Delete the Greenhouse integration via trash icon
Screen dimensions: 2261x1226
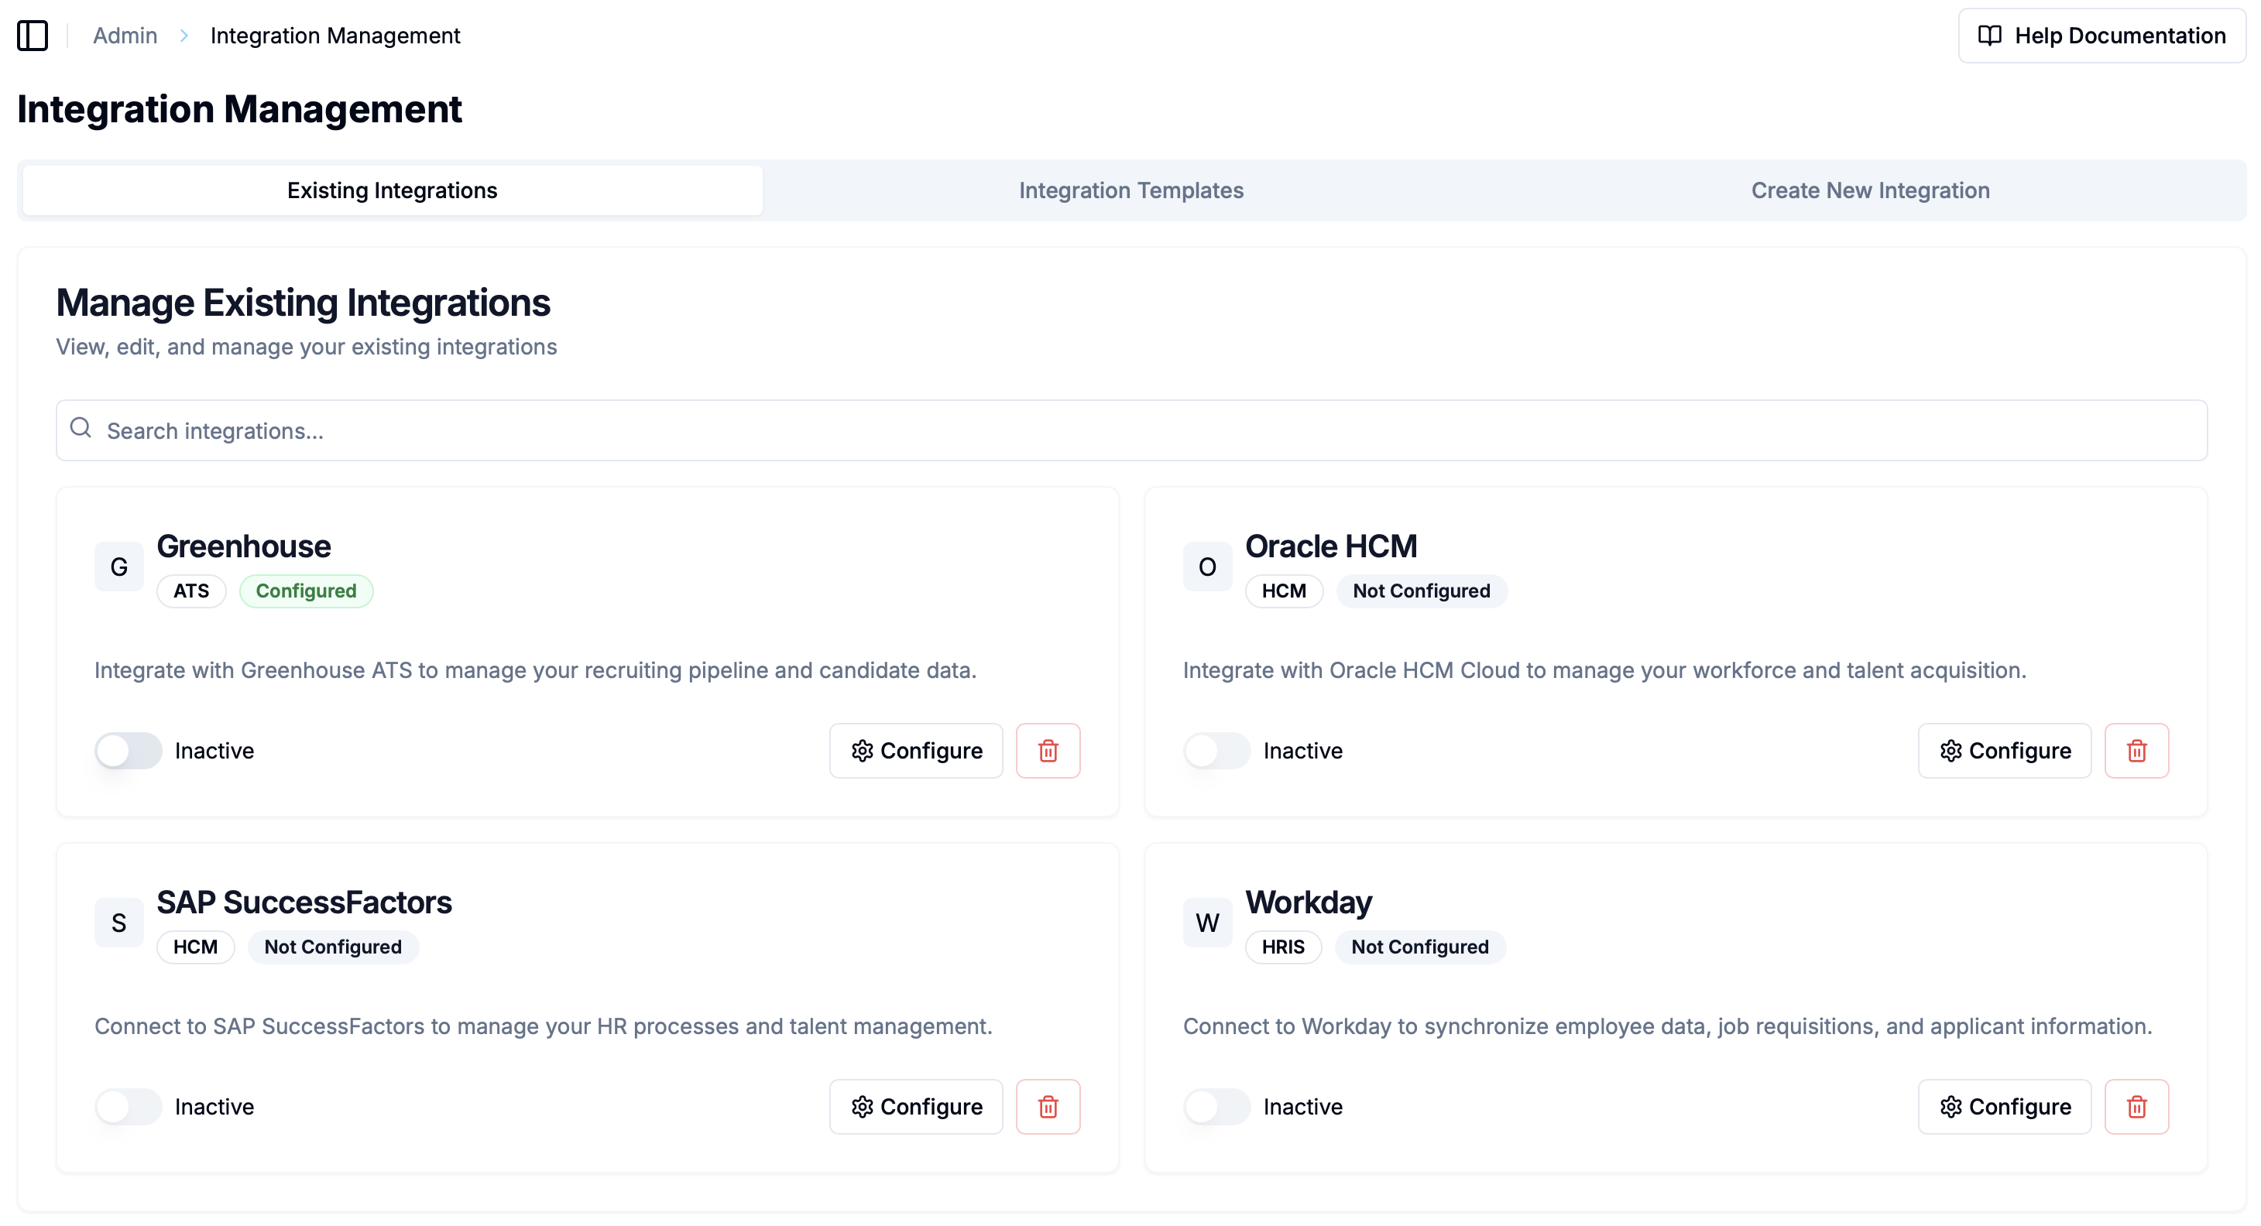click(1048, 750)
